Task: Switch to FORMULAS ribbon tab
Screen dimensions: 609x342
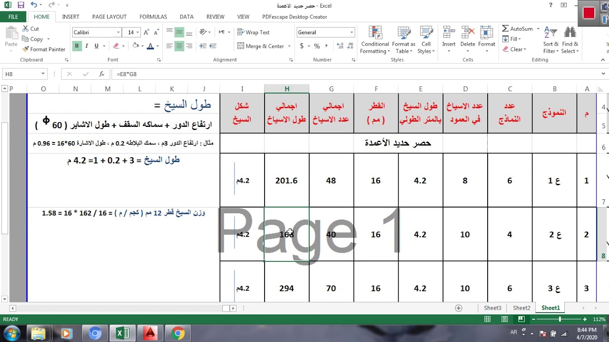Action: (153, 17)
